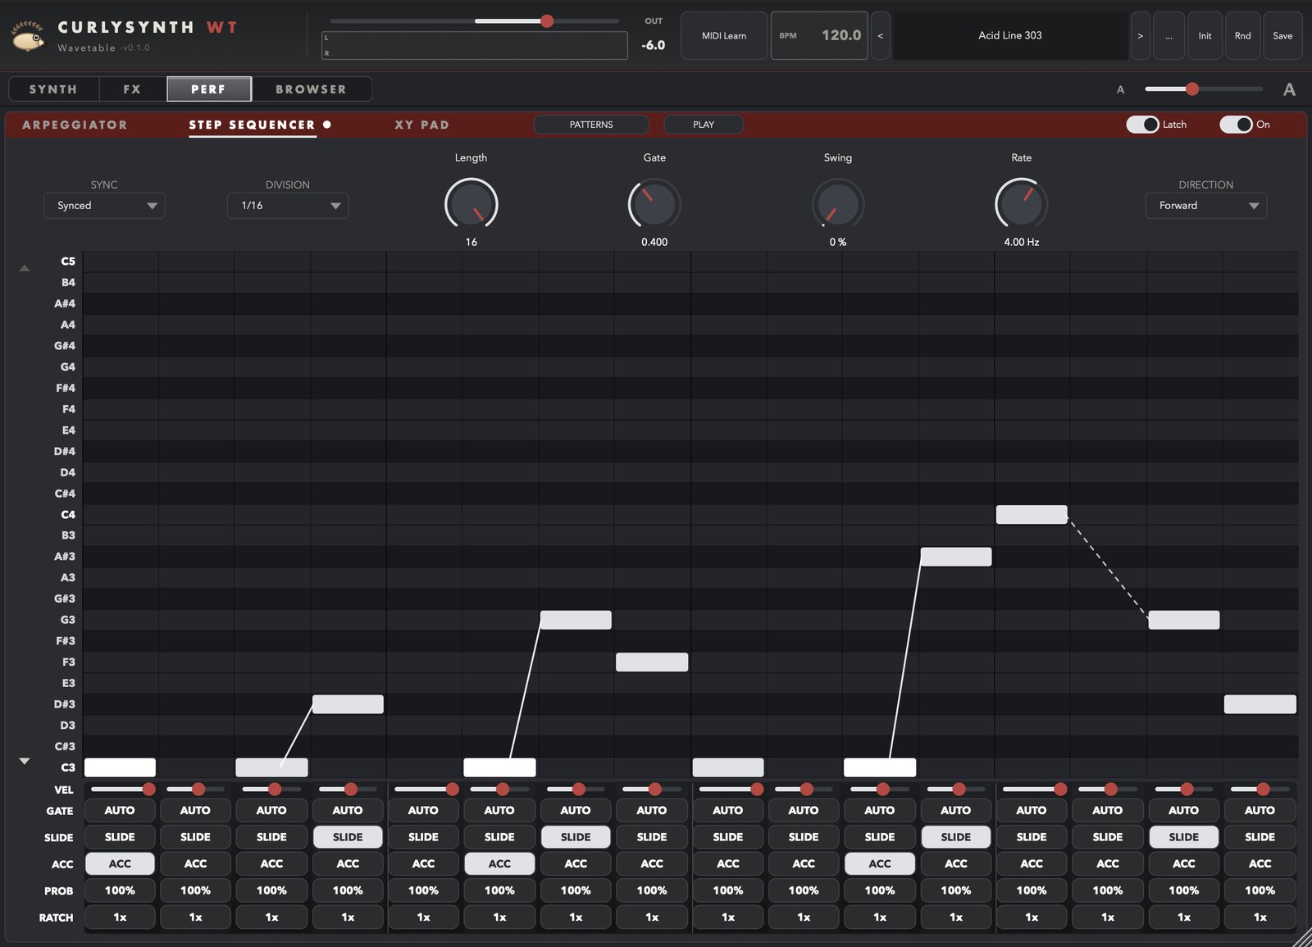
Task: Open the SYNC dropdown showing Synced
Action: tap(104, 206)
